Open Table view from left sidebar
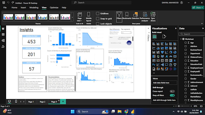205x115 pixels. pyautogui.click(x=3, y=34)
